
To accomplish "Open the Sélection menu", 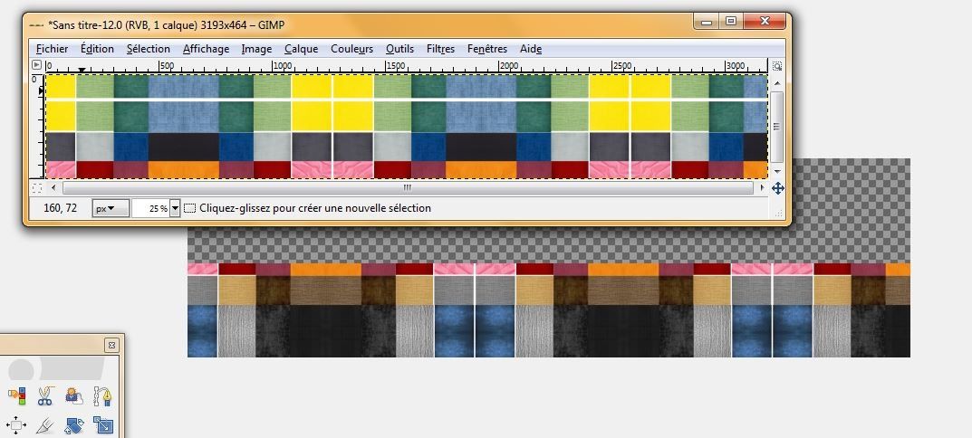I will [149, 49].
